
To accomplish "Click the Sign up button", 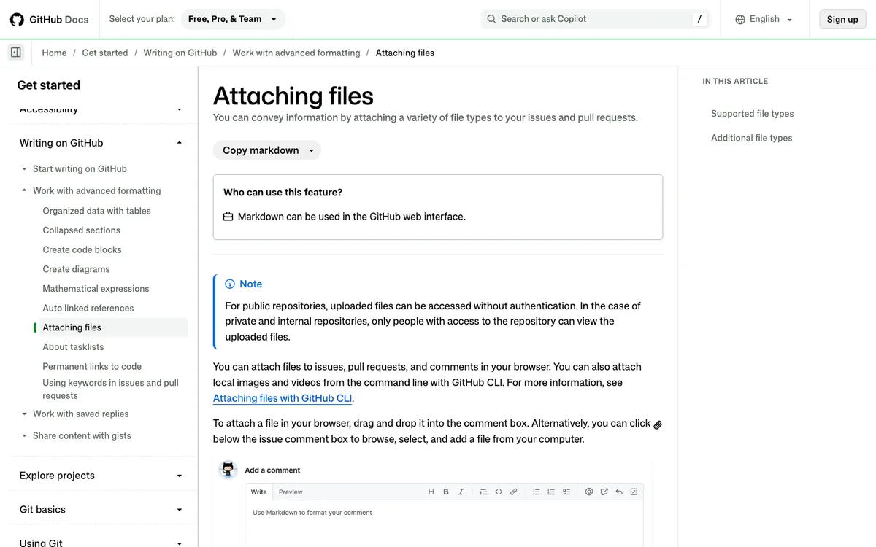I will 842,20.
